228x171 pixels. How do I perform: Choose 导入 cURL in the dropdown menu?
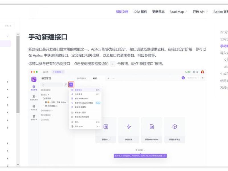(x=85, y=127)
